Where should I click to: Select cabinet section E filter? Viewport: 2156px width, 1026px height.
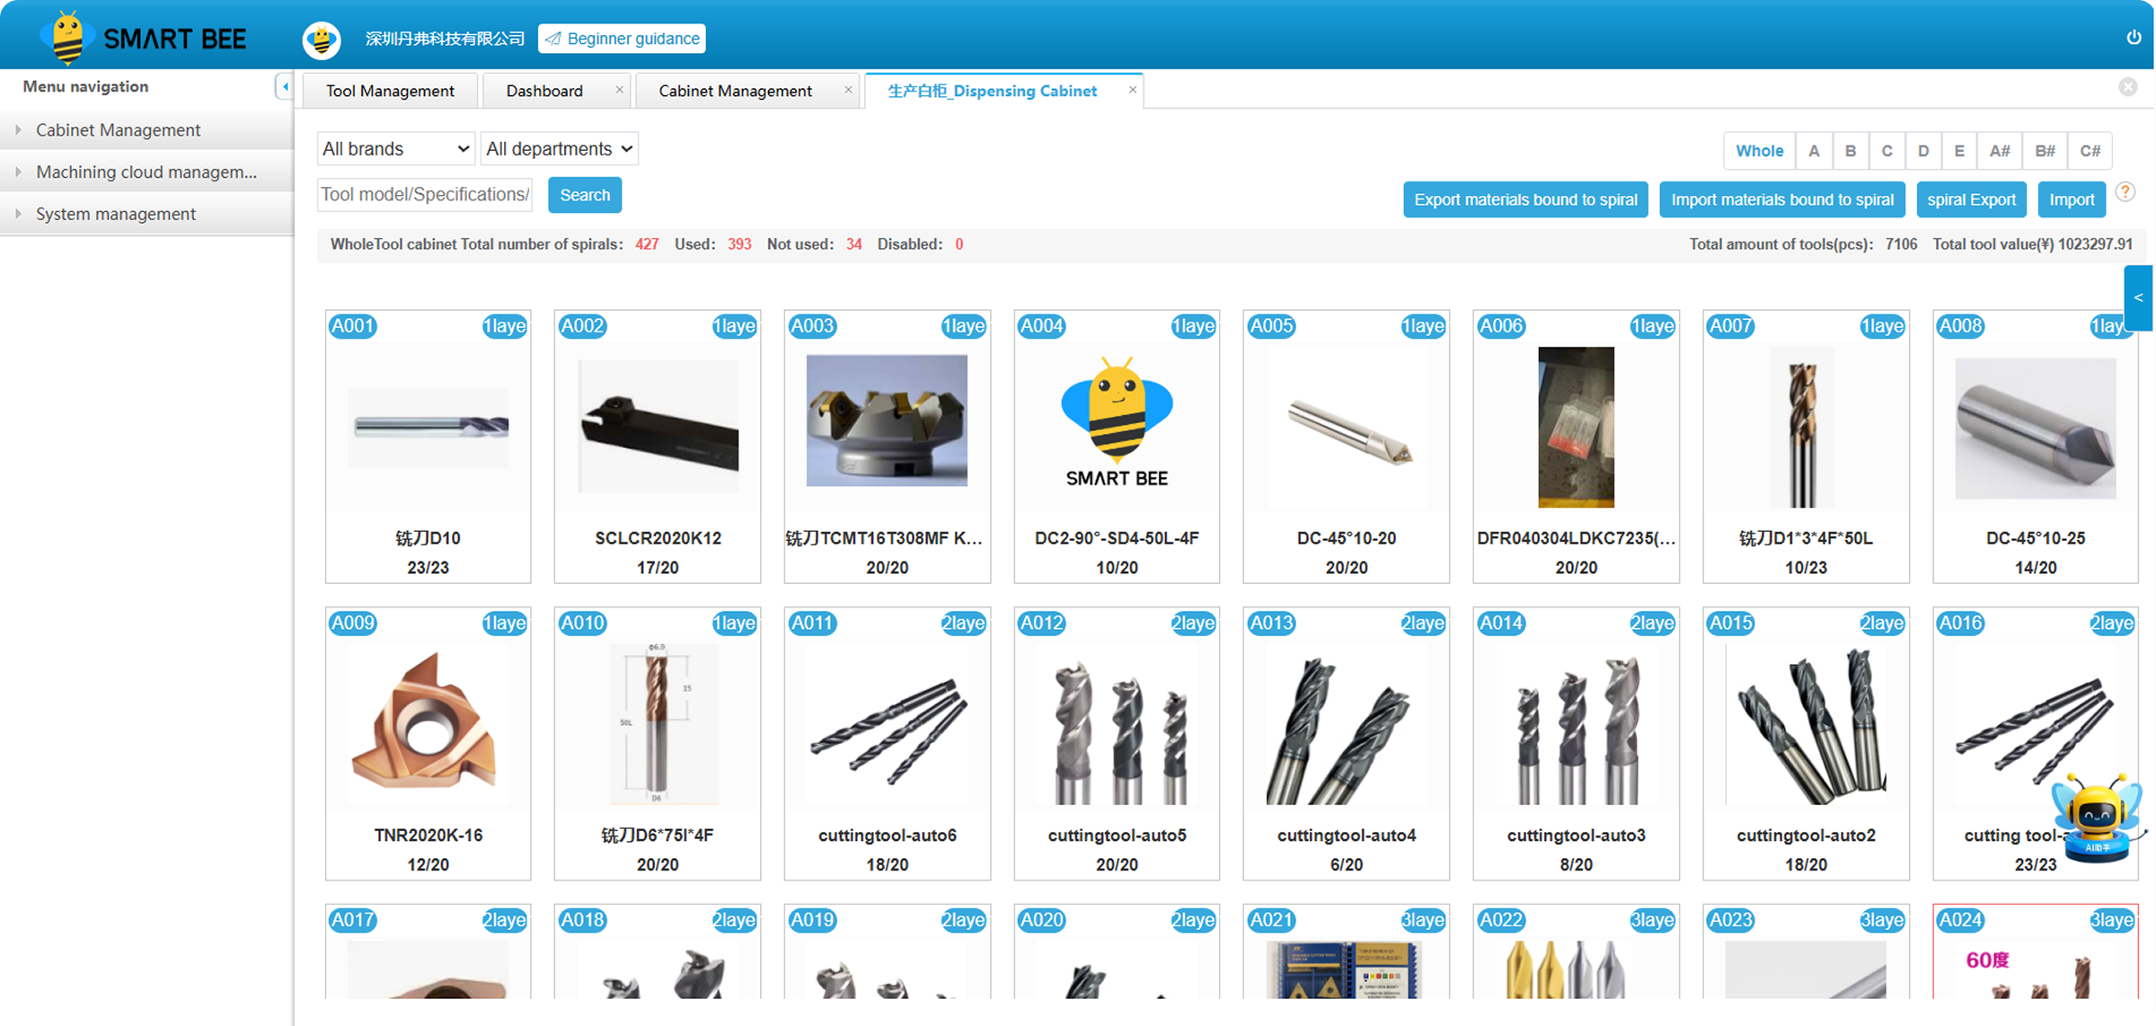point(1959,151)
